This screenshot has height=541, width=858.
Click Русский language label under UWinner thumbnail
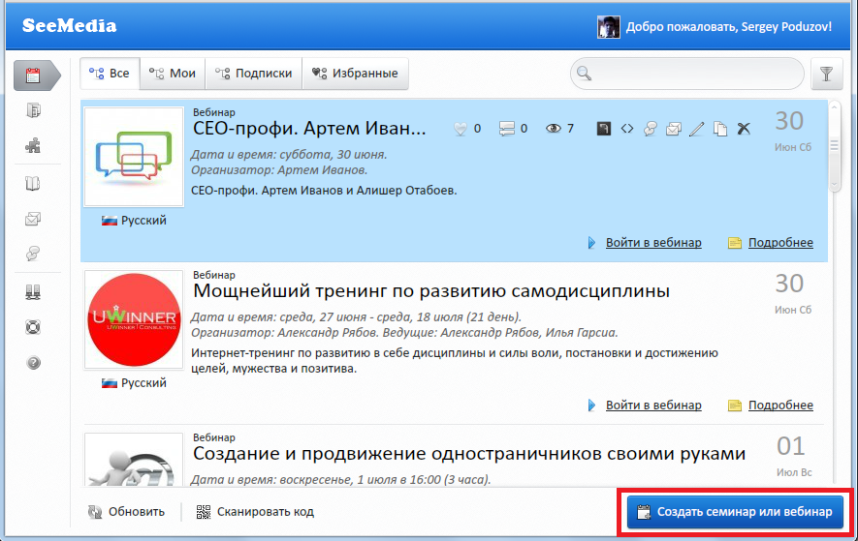click(x=143, y=383)
